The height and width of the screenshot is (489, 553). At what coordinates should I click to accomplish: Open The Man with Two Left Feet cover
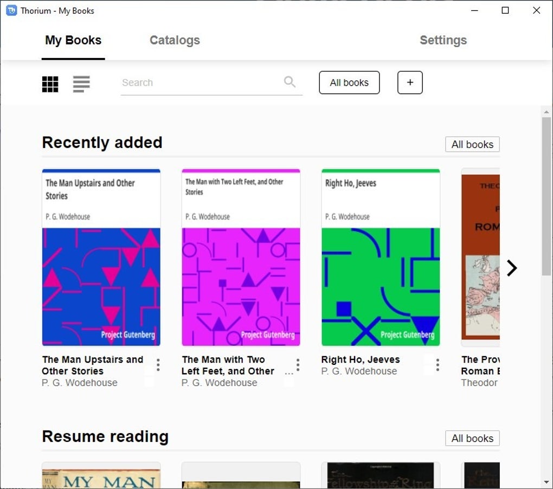click(241, 258)
